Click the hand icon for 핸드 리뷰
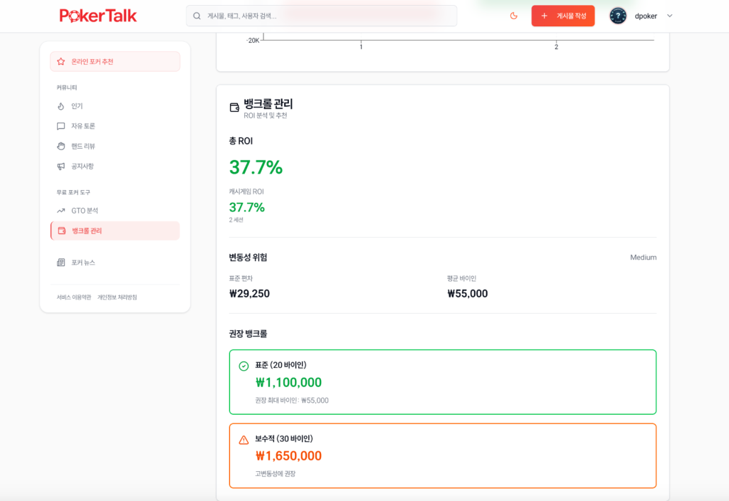This screenshot has width=729, height=501. click(x=61, y=146)
